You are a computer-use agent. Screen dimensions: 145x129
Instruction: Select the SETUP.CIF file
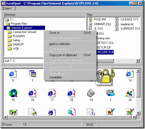[x=104, y=47]
